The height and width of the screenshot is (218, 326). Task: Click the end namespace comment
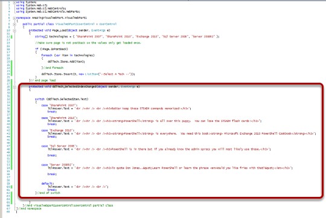[29, 208]
